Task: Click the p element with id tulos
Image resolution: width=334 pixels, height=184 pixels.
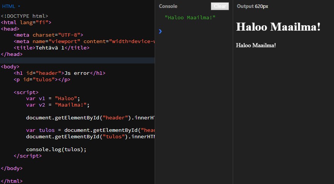Action: [42, 79]
